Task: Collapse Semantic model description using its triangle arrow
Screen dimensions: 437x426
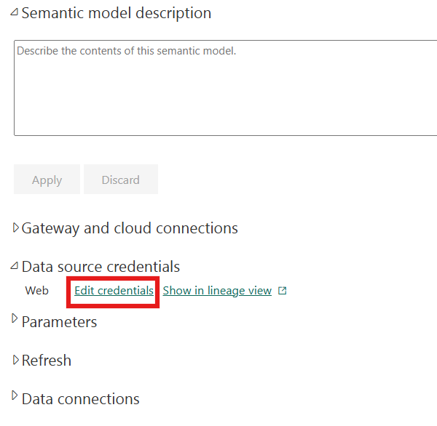Action: 15,12
